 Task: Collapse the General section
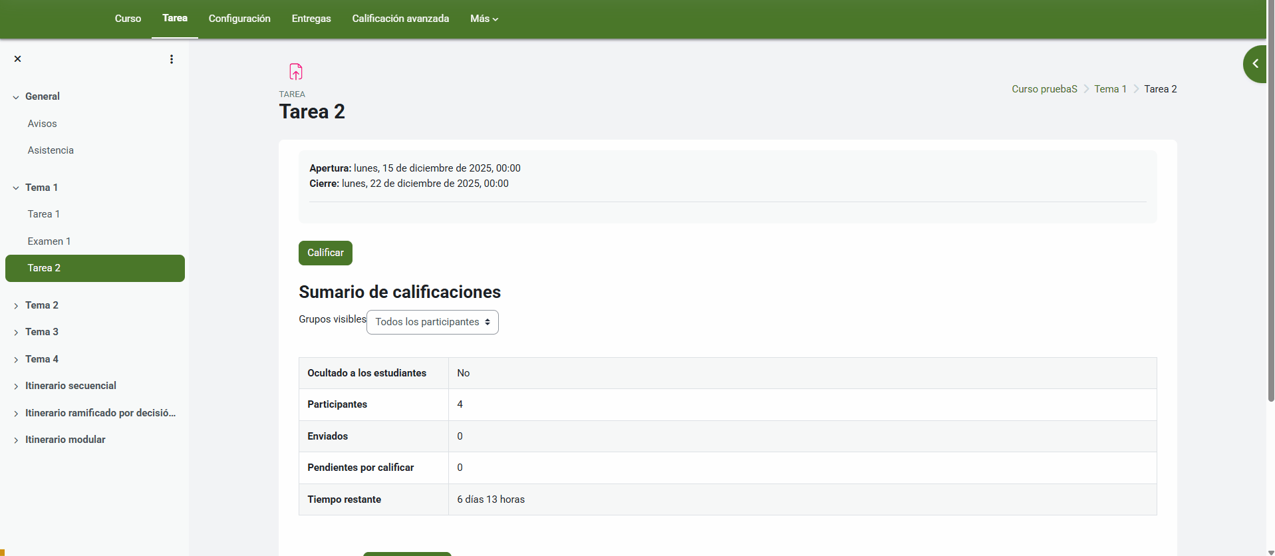16,97
